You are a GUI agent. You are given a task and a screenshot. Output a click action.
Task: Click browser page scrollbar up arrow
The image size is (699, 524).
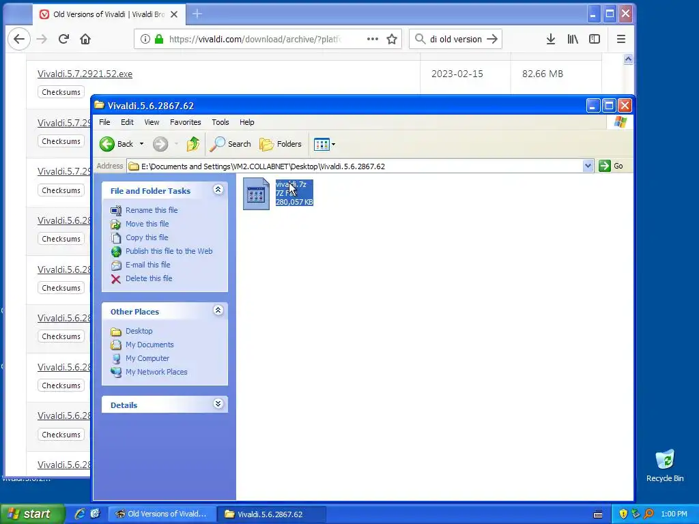pos(628,59)
